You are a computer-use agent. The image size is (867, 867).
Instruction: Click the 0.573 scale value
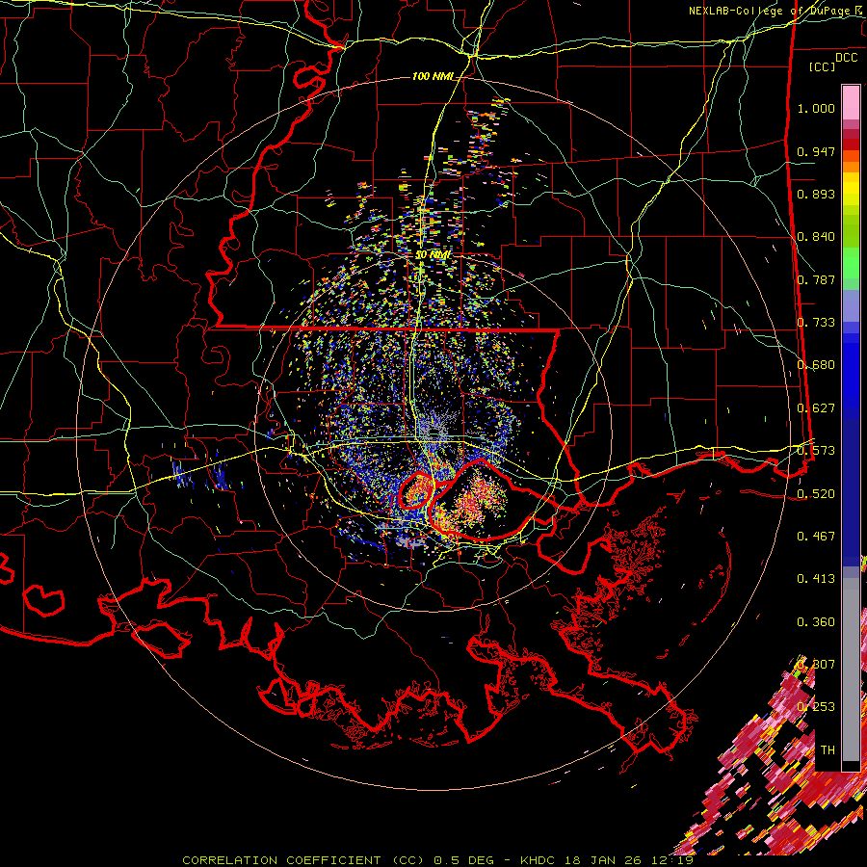coord(816,451)
